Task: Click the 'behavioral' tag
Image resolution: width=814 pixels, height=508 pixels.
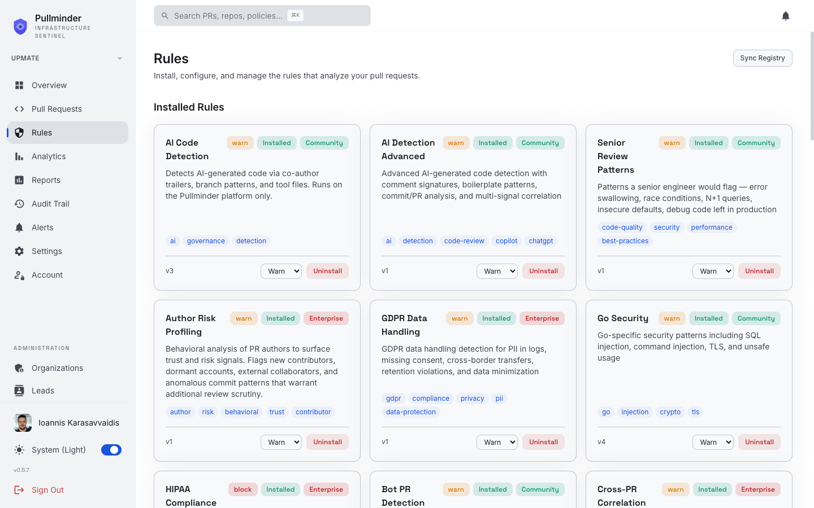Action: (x=241, y=412)
